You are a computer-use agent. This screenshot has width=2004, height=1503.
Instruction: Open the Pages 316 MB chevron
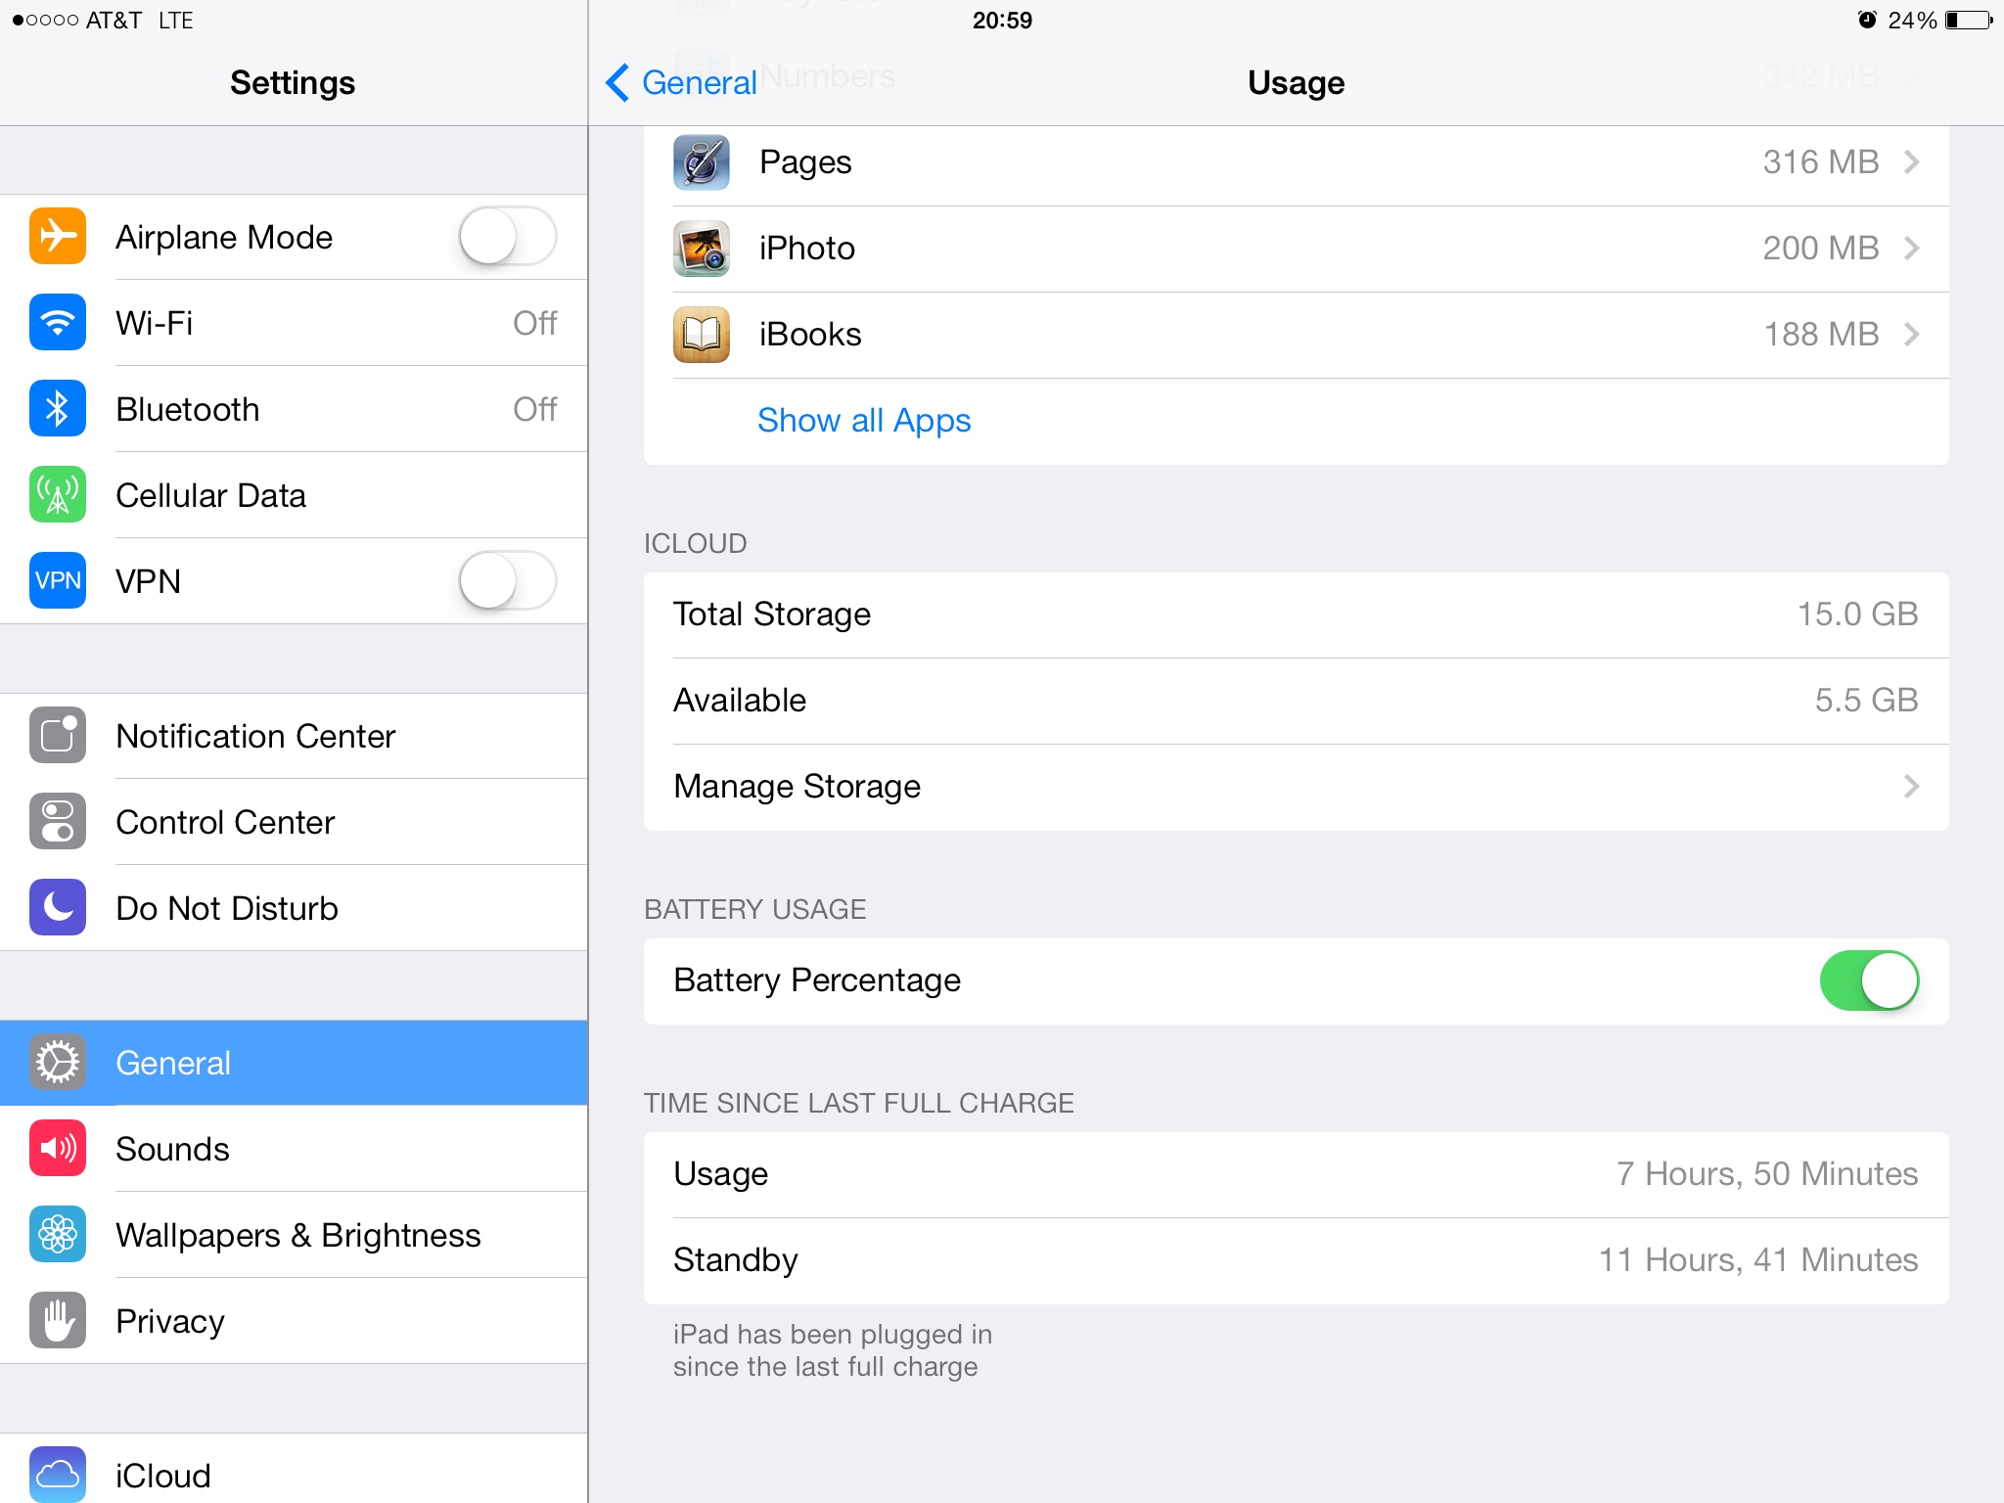click(1911, 162)
